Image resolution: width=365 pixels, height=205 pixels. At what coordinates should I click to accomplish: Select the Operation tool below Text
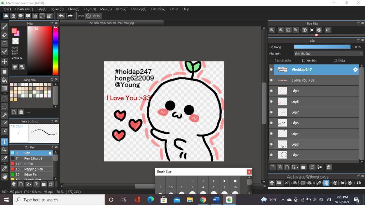pyautogui.click(x=4, y=150)
